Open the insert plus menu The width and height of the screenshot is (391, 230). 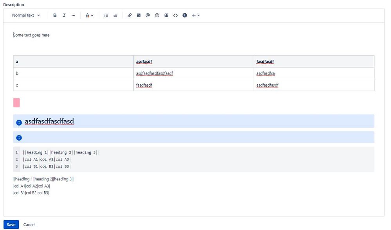[196, 15]
